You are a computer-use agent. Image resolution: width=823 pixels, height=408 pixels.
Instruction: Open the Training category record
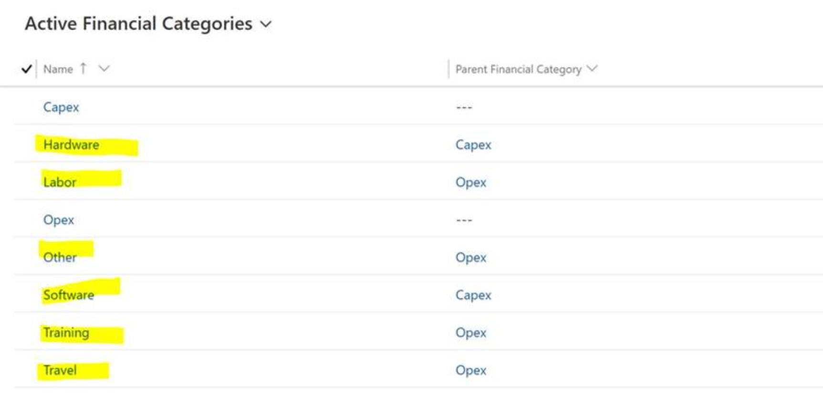tap(66, 333)
